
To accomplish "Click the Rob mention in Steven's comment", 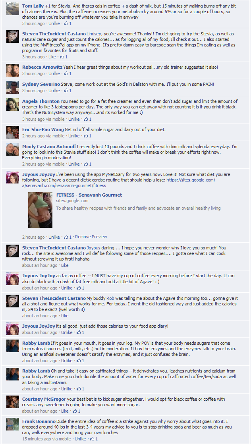I will click(110, 298).
